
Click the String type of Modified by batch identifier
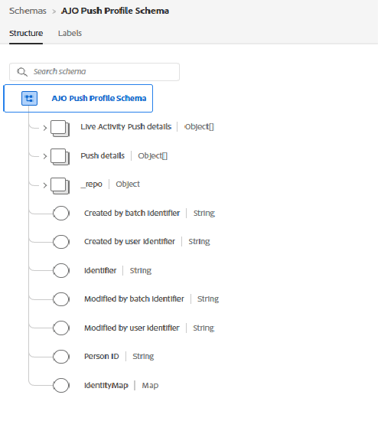(208, 299)
